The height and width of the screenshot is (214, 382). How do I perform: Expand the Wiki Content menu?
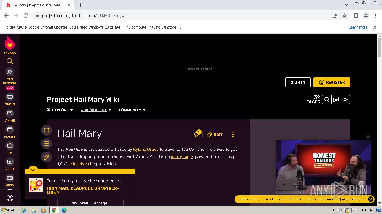tap(96, 110)
